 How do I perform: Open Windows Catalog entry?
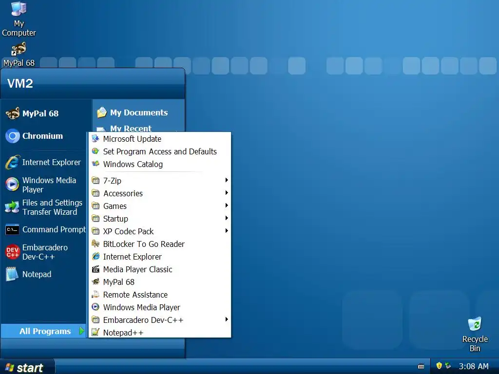click(x=160, y=165)
